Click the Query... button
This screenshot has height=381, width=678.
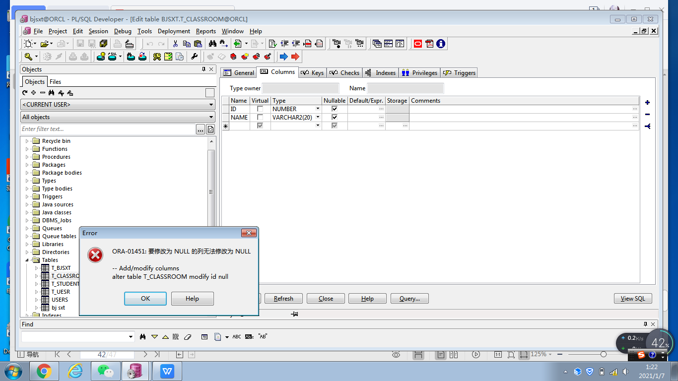click(409, 299)
